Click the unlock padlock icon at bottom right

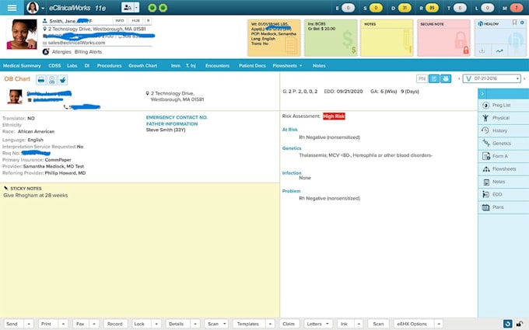click(x=520, y=324)
